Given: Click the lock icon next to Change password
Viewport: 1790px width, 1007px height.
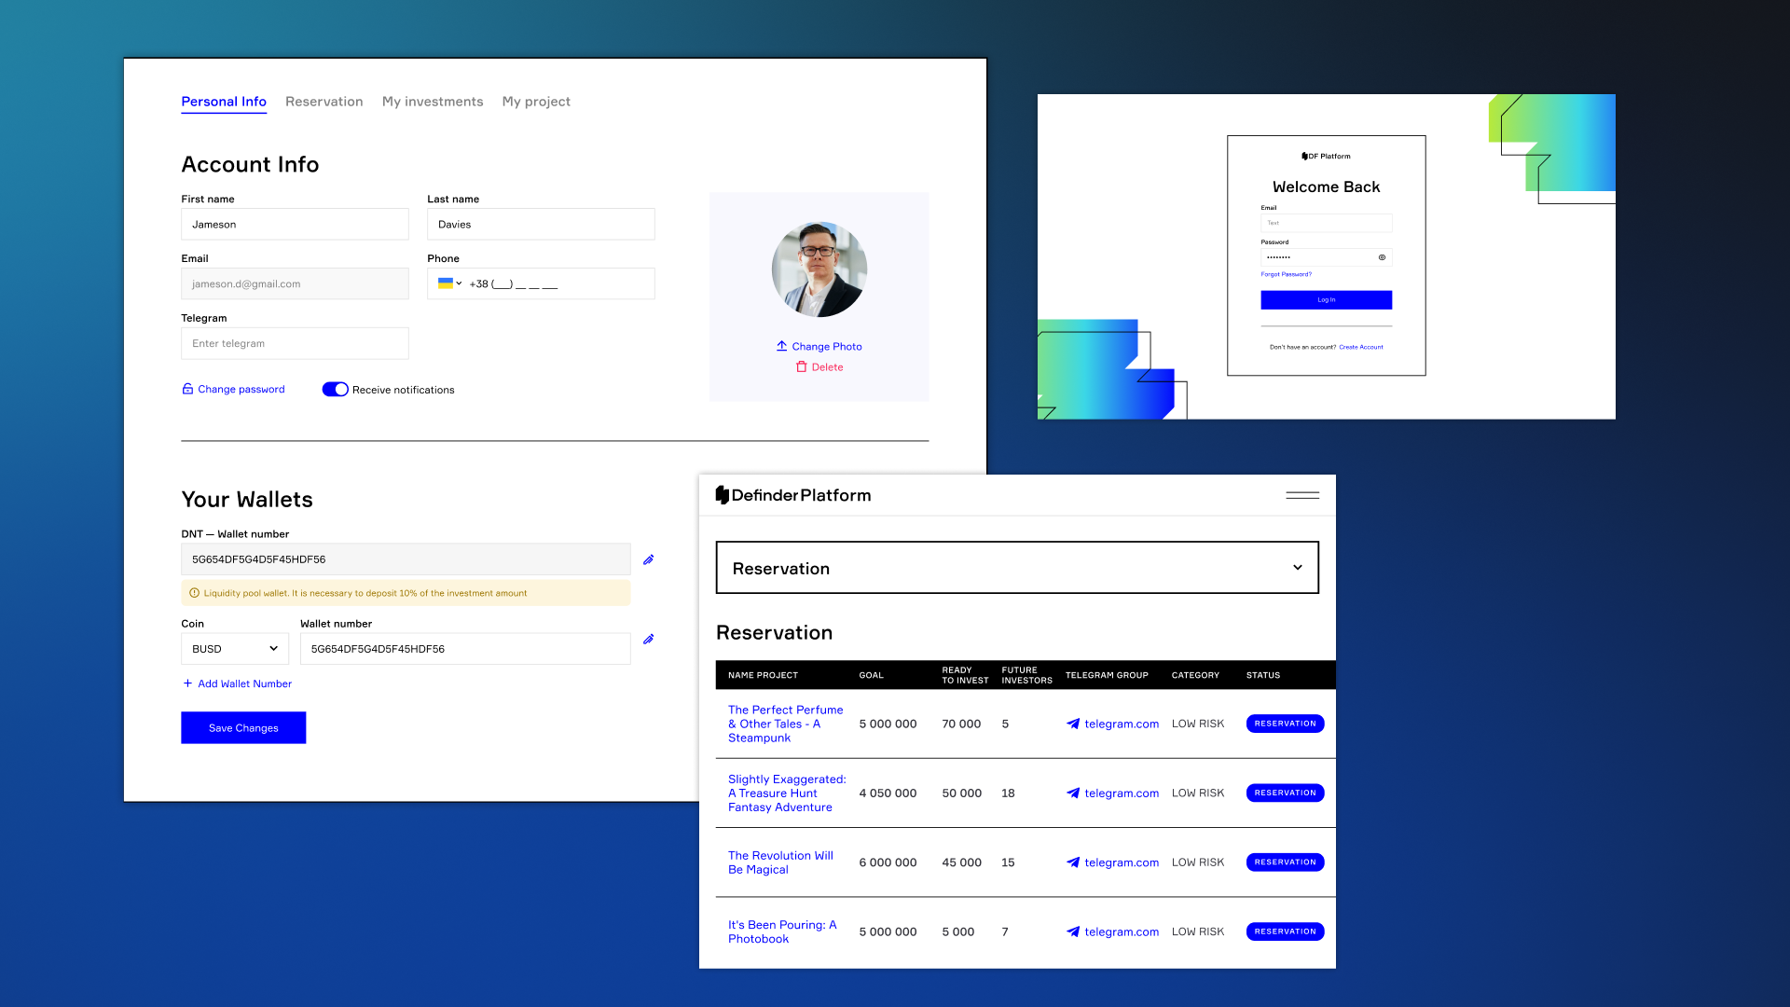Looking at the screenshot, I should tap(187, 389).
